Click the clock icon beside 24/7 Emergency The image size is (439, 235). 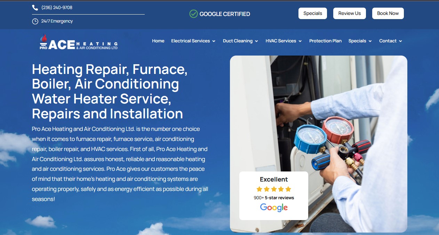pos(35,21)
